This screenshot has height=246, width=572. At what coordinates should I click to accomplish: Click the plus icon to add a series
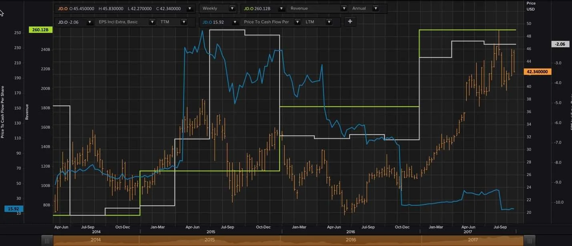[350, 22]
